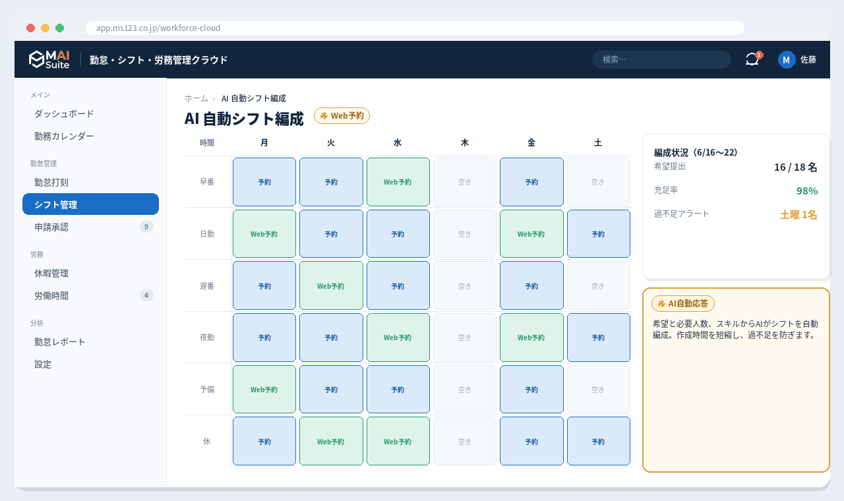Select the 日勤 Friday Web予約 cell

click(x=531, y=234)
